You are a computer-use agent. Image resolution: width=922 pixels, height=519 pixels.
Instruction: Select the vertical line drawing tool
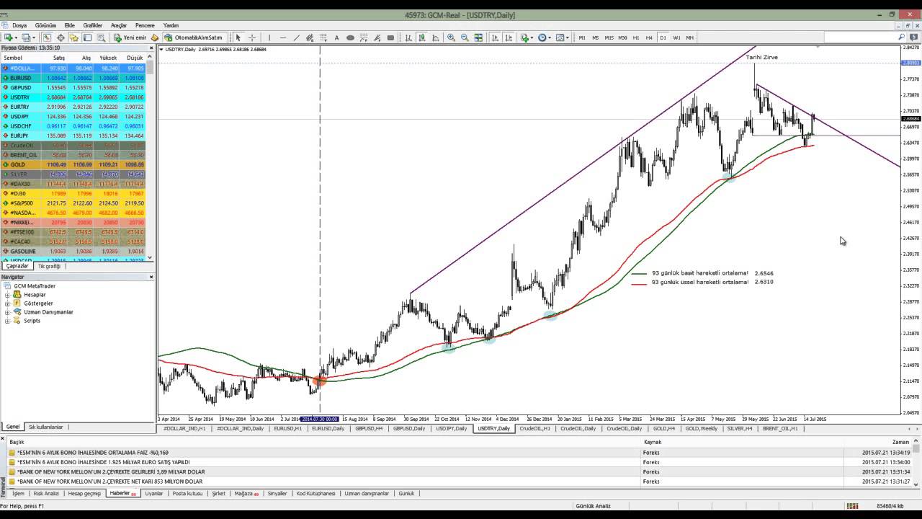tap(269, 37)
